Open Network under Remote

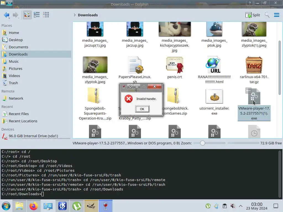click(36, 98)
